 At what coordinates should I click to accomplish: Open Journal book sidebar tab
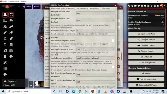point(145,6)
